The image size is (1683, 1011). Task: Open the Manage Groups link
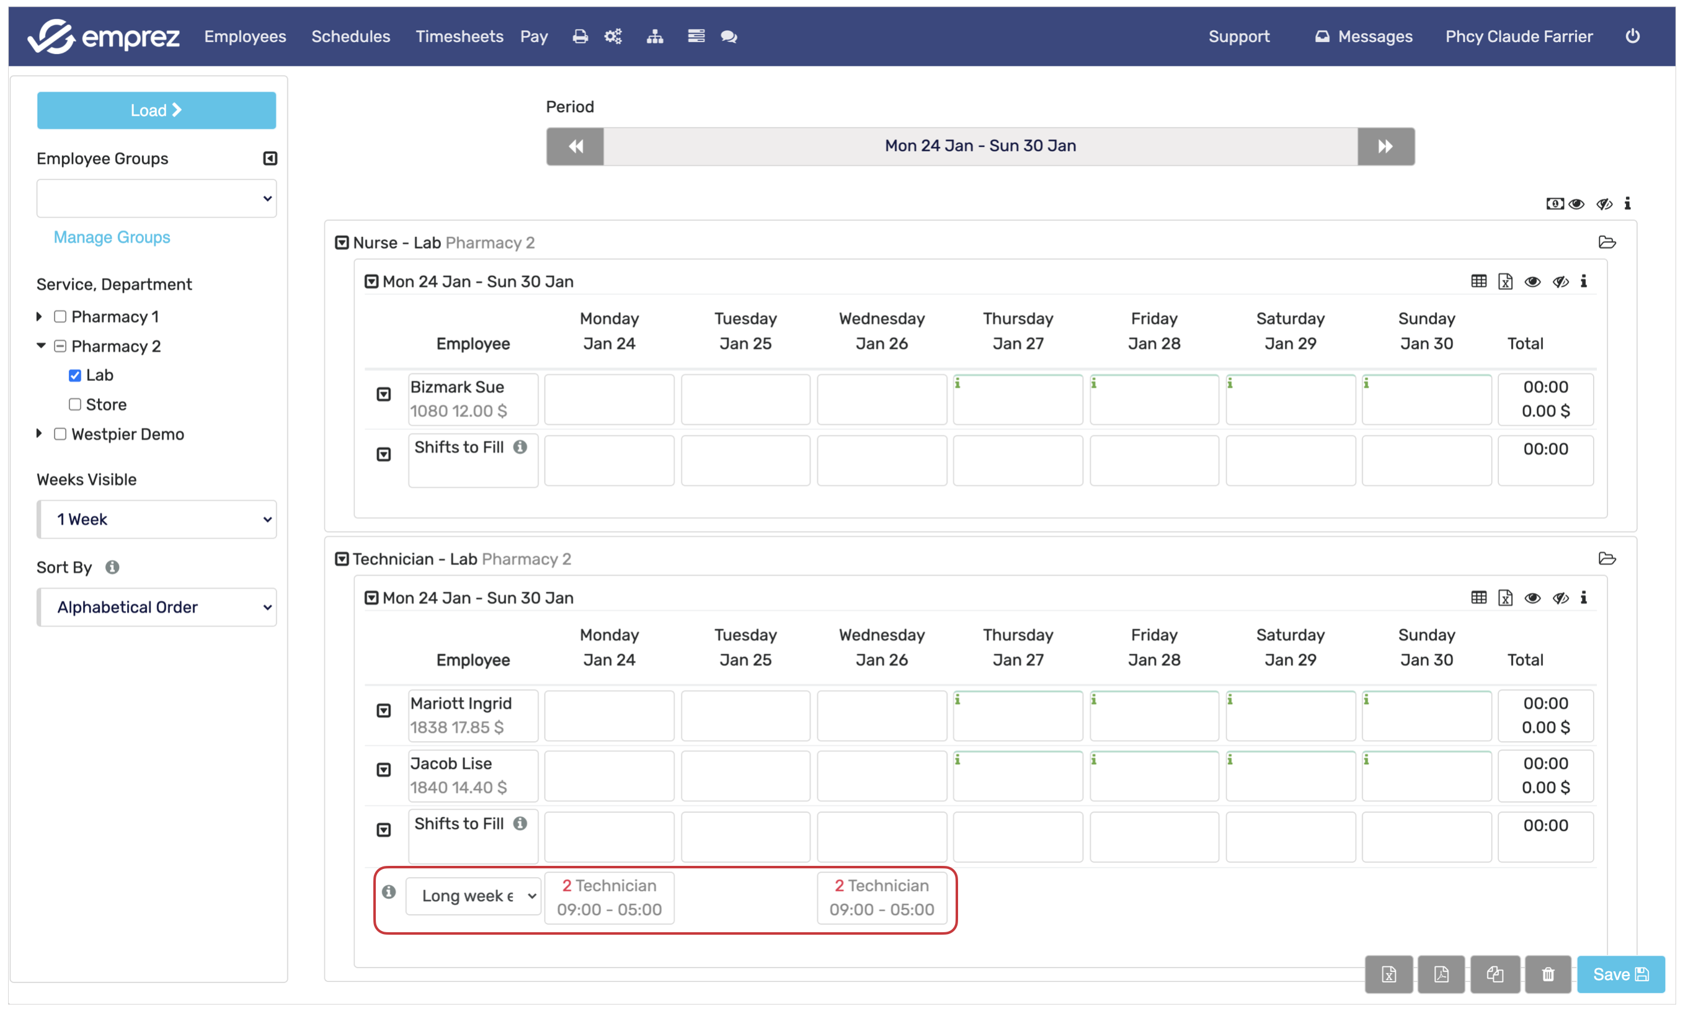[112, 237]
